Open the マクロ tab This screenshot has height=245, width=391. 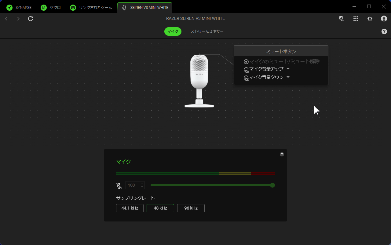(x=51, y=8)
